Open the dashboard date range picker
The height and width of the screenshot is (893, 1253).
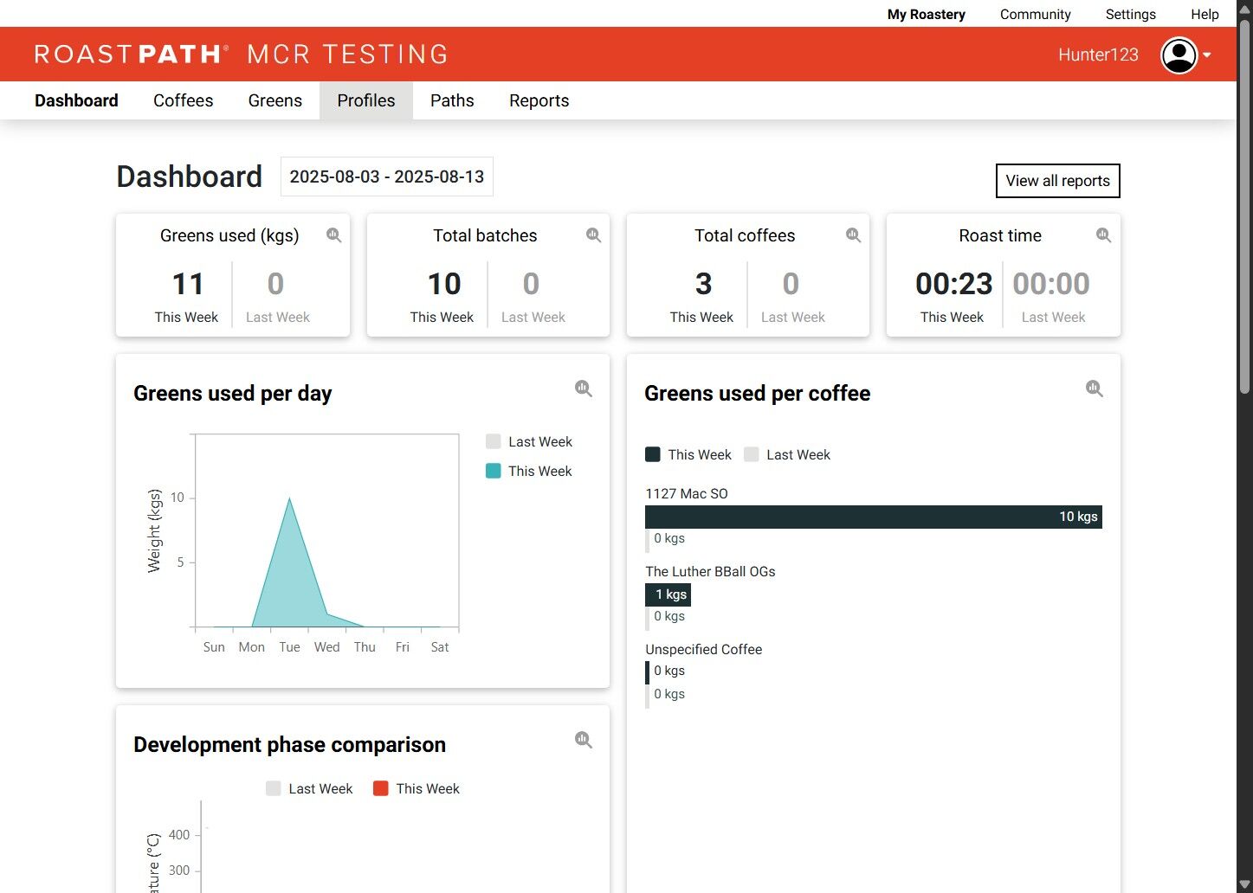pos(387,177)
